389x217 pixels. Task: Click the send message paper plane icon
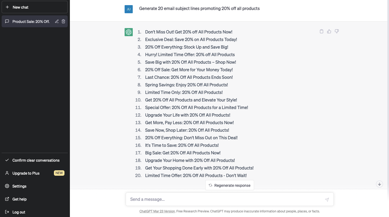click(x=327, y=199)
